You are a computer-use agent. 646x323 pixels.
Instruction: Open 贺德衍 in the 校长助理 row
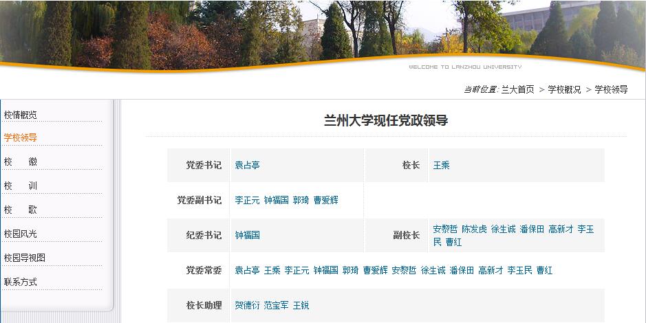tap(247, 305)
